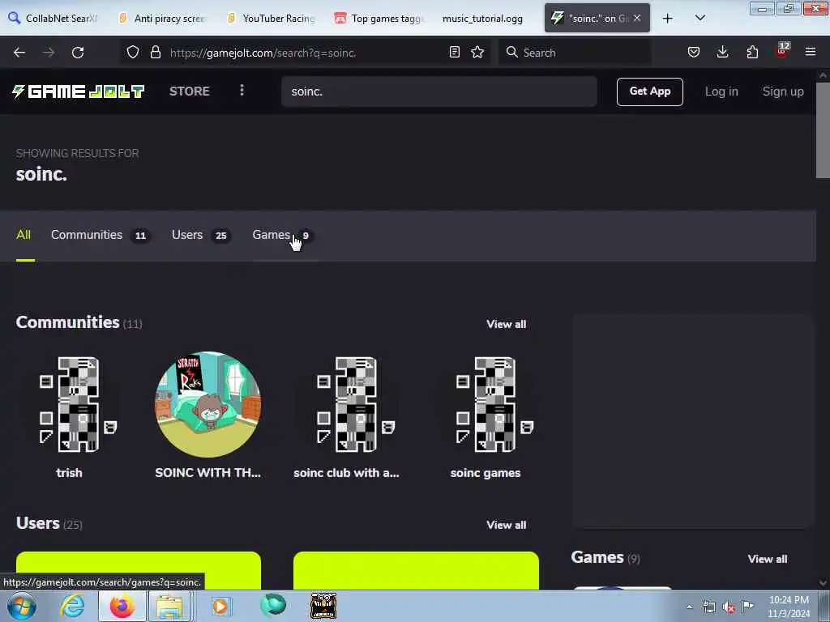830x622 pixels.
Task: Open the media player taskbar icon
Action: [220, 606]
